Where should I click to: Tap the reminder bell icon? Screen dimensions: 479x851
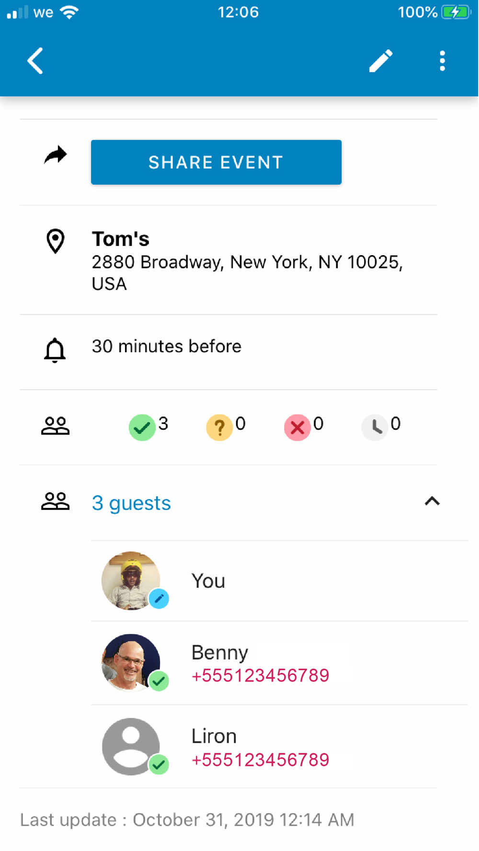tap(55, 350)
